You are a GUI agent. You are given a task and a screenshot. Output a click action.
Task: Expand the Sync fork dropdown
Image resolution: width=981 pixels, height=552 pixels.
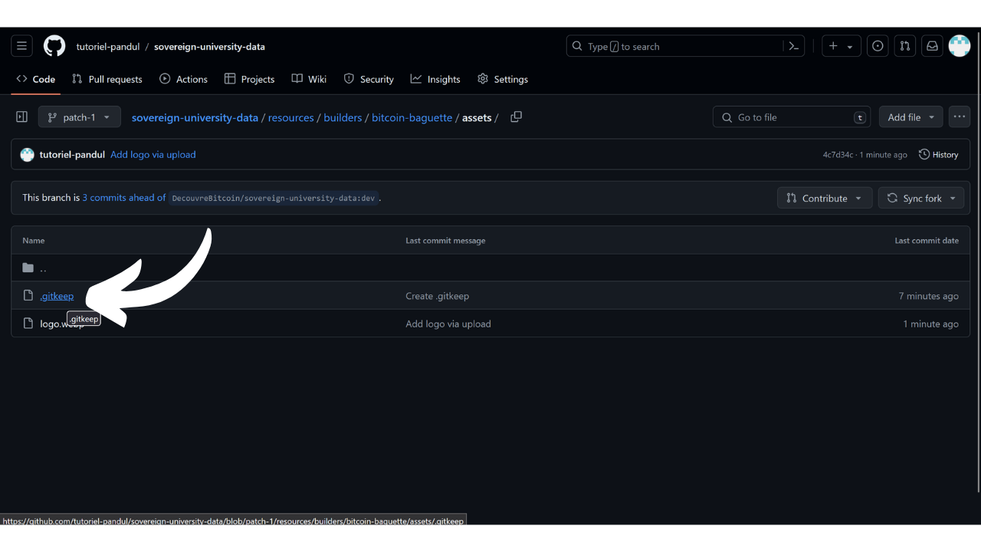point(921,198)
